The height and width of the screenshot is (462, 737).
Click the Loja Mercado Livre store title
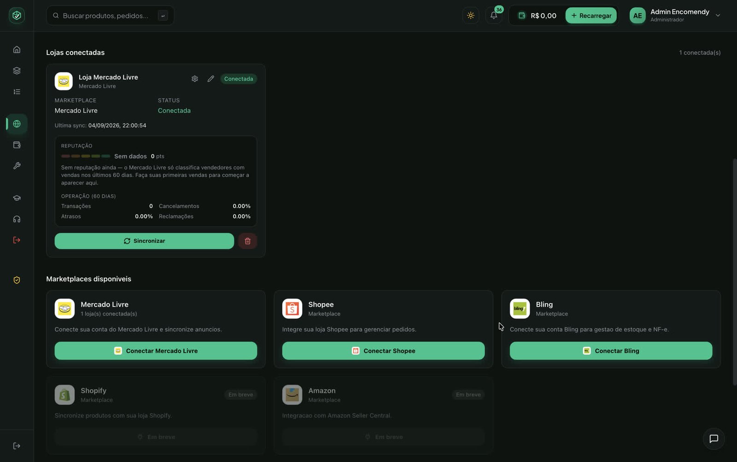(x=108, y=77)
